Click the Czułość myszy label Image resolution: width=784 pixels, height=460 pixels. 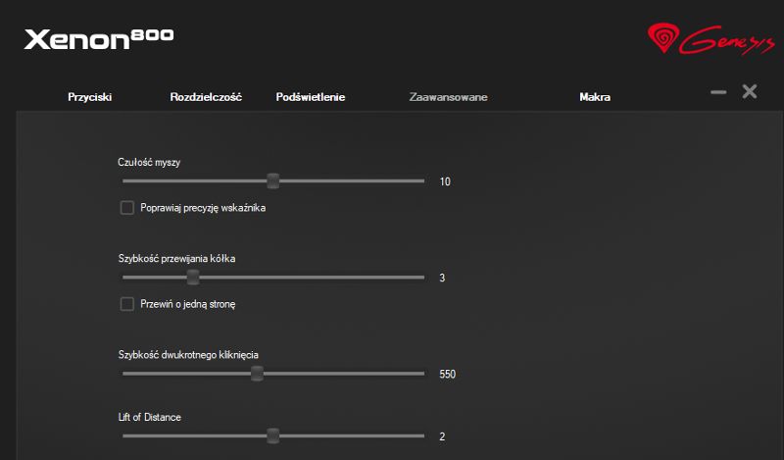[149, 162]
